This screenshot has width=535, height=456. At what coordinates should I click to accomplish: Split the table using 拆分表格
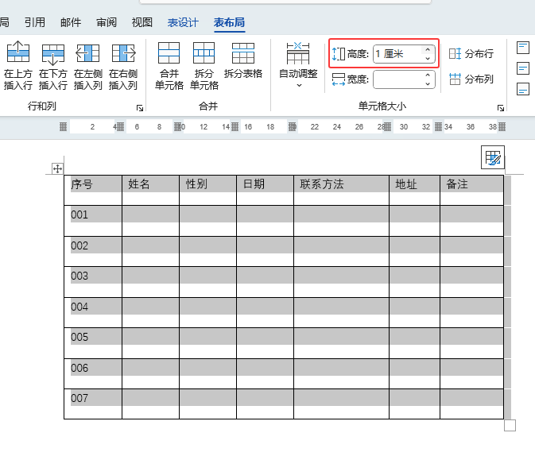click(243, 60)
